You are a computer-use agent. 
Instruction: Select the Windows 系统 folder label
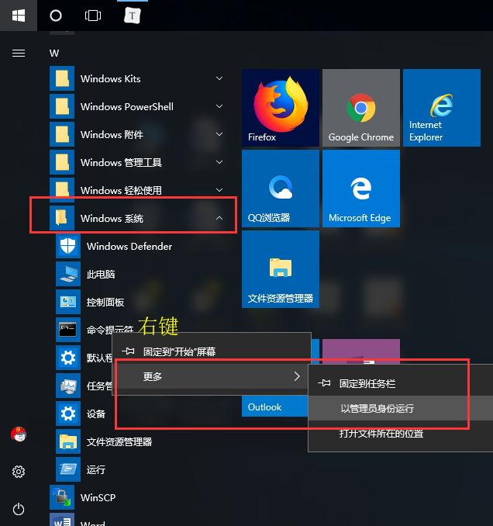pos(112,218)
